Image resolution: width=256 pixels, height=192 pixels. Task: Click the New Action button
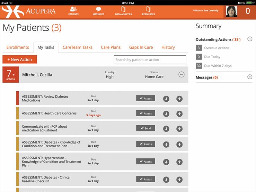pos(20,60)
